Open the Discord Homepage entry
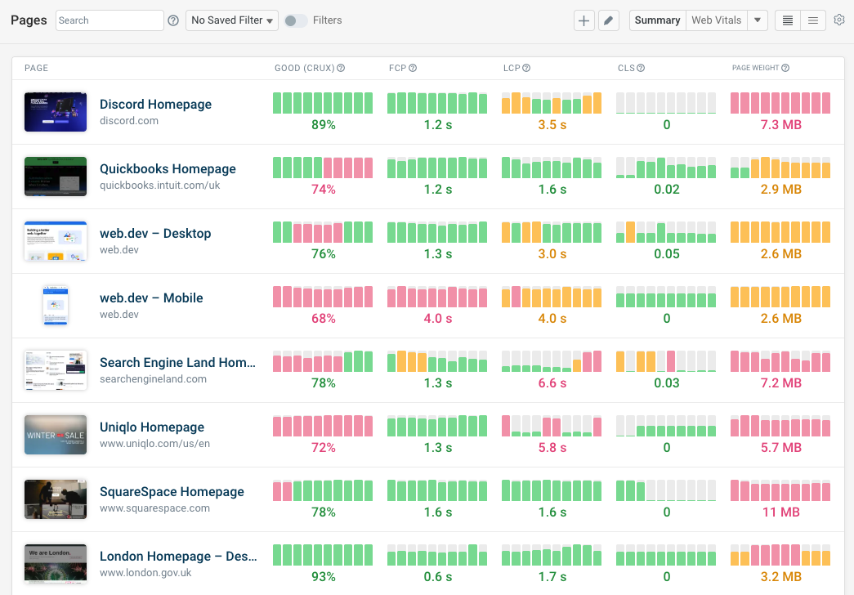This screenshot has height=595, width=854. pos(155,104)
